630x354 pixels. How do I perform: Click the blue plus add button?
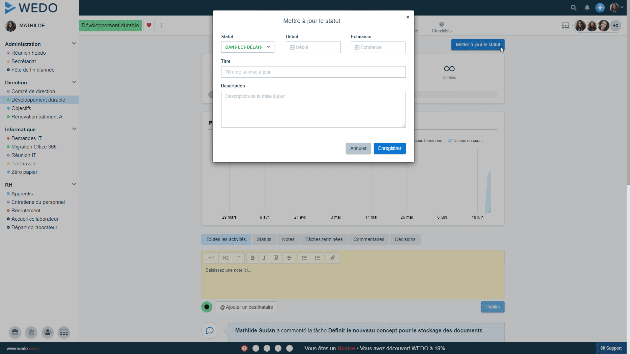(600, 8)
